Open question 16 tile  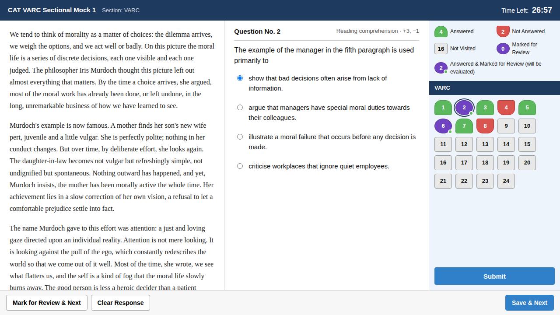[443, 163]
